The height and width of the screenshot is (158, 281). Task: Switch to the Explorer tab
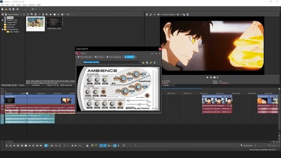[22, 85]
